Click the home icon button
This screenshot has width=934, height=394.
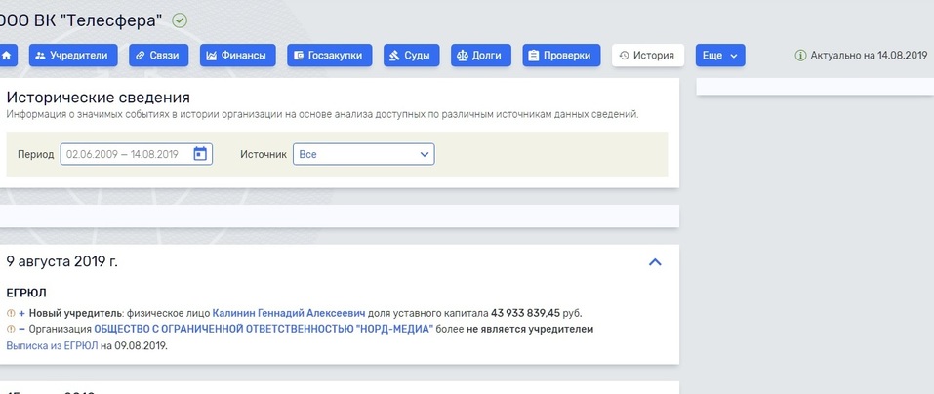point(8,56)
